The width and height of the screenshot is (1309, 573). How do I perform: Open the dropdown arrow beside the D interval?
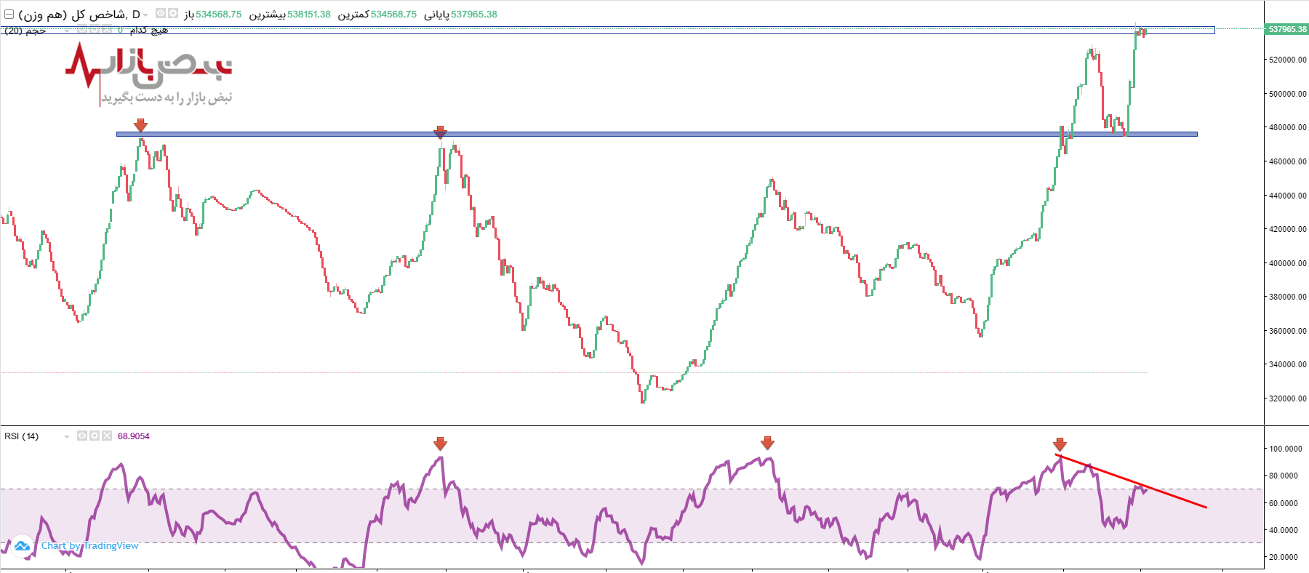(145, 15)
